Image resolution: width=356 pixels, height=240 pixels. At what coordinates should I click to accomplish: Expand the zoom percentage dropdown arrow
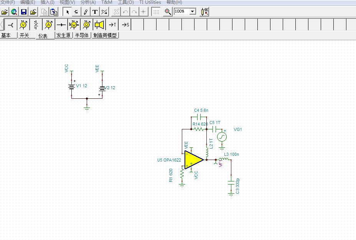tap(193, 11)
